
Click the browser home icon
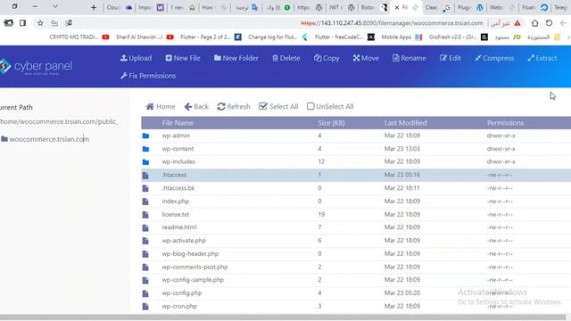click(x=534, y=23)
